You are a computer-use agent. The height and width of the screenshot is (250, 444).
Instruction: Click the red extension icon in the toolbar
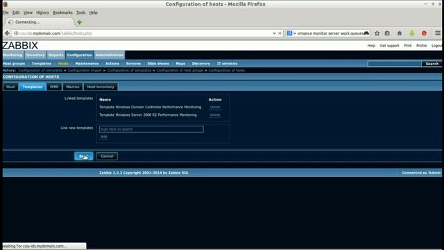point(424,33)
